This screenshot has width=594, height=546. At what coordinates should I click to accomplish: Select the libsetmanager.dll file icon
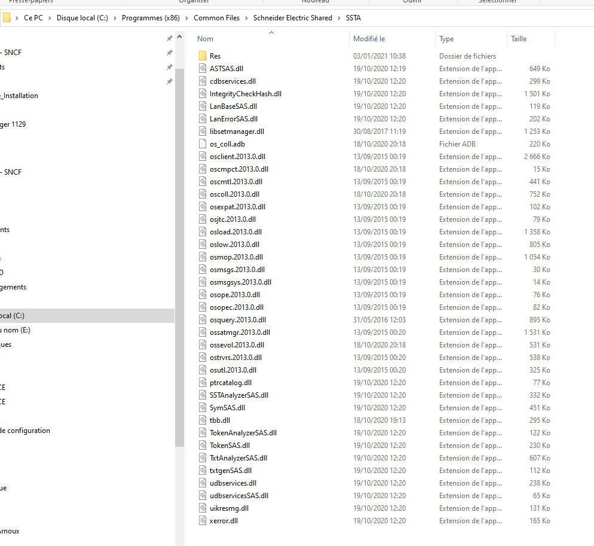(203, 132)
